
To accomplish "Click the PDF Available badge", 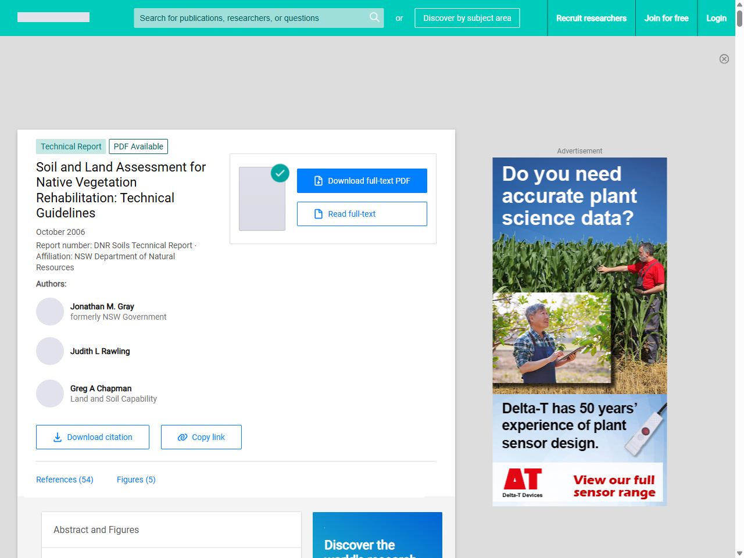I will click(x=138, y=146).
